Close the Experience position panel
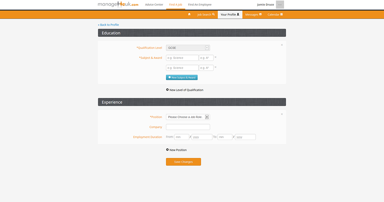384x202 pixels. coord(282,114)
